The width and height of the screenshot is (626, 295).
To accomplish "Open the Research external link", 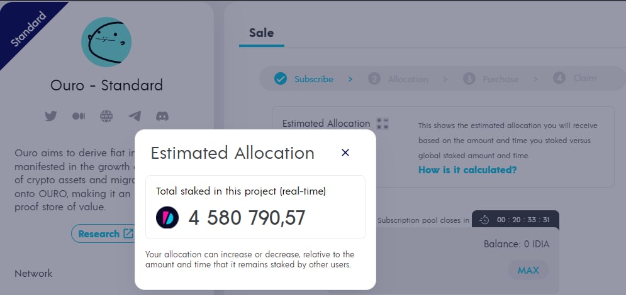I will (105, 233).
